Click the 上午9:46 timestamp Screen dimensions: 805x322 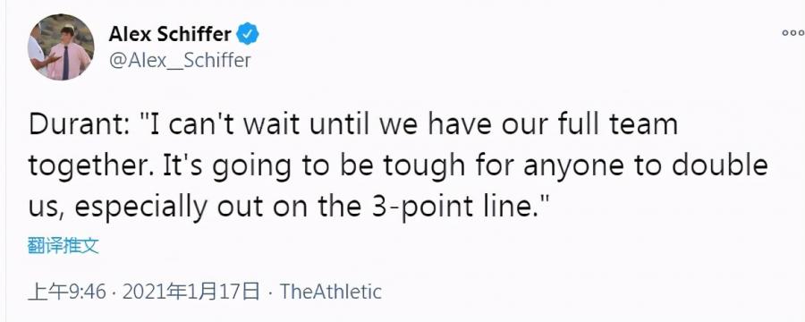(x=67, y=292)
